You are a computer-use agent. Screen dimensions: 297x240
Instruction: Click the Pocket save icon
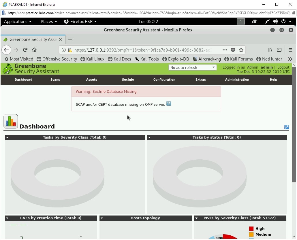pos(233,50)
